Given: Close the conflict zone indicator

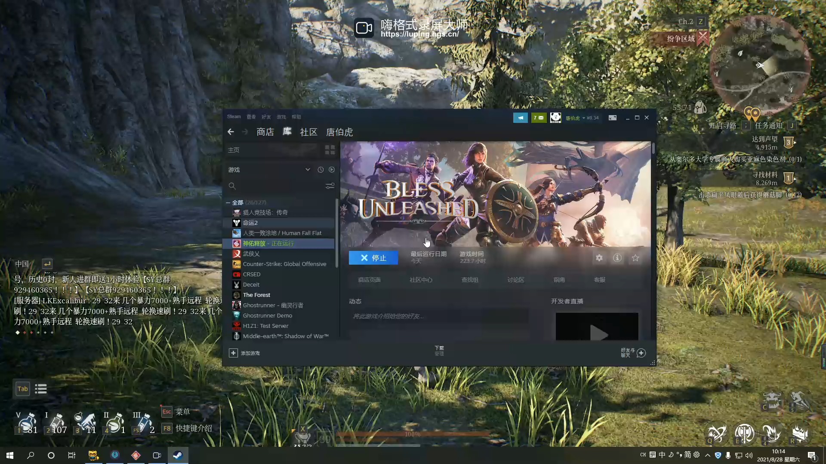Looking at the screenshot, I should pos(703,38).
